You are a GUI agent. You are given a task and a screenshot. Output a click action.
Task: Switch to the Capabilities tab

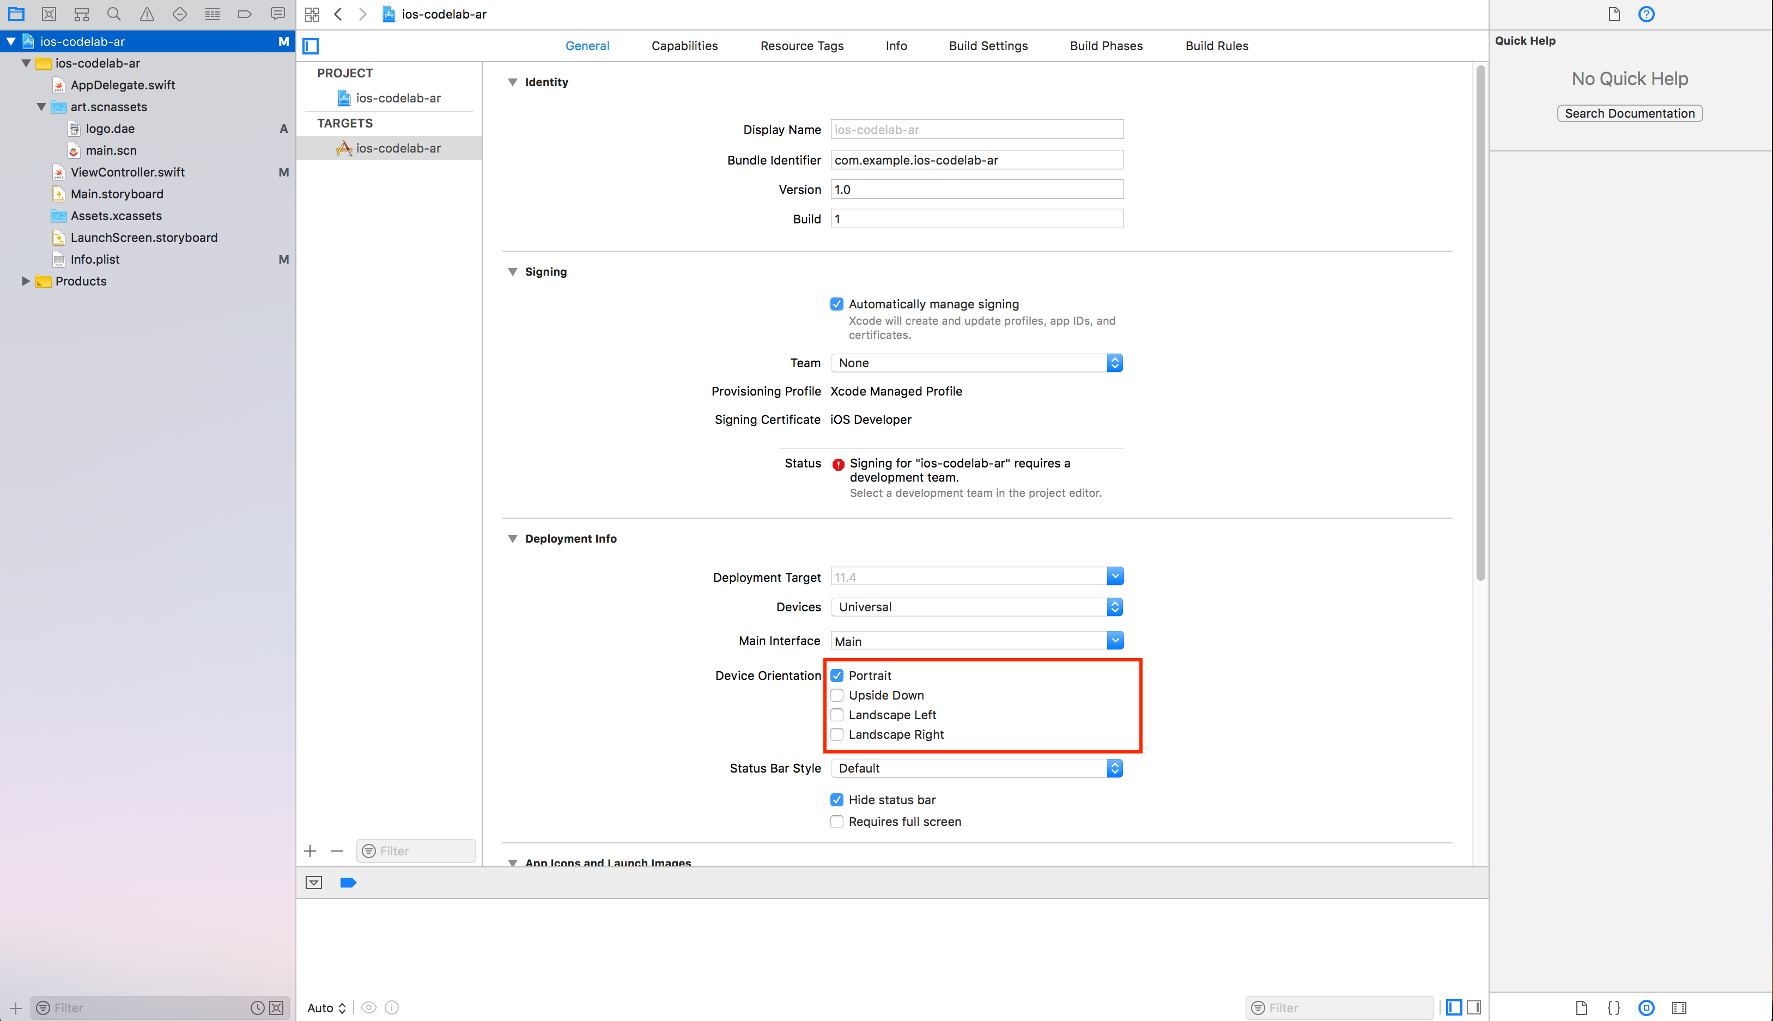point(684,46)
